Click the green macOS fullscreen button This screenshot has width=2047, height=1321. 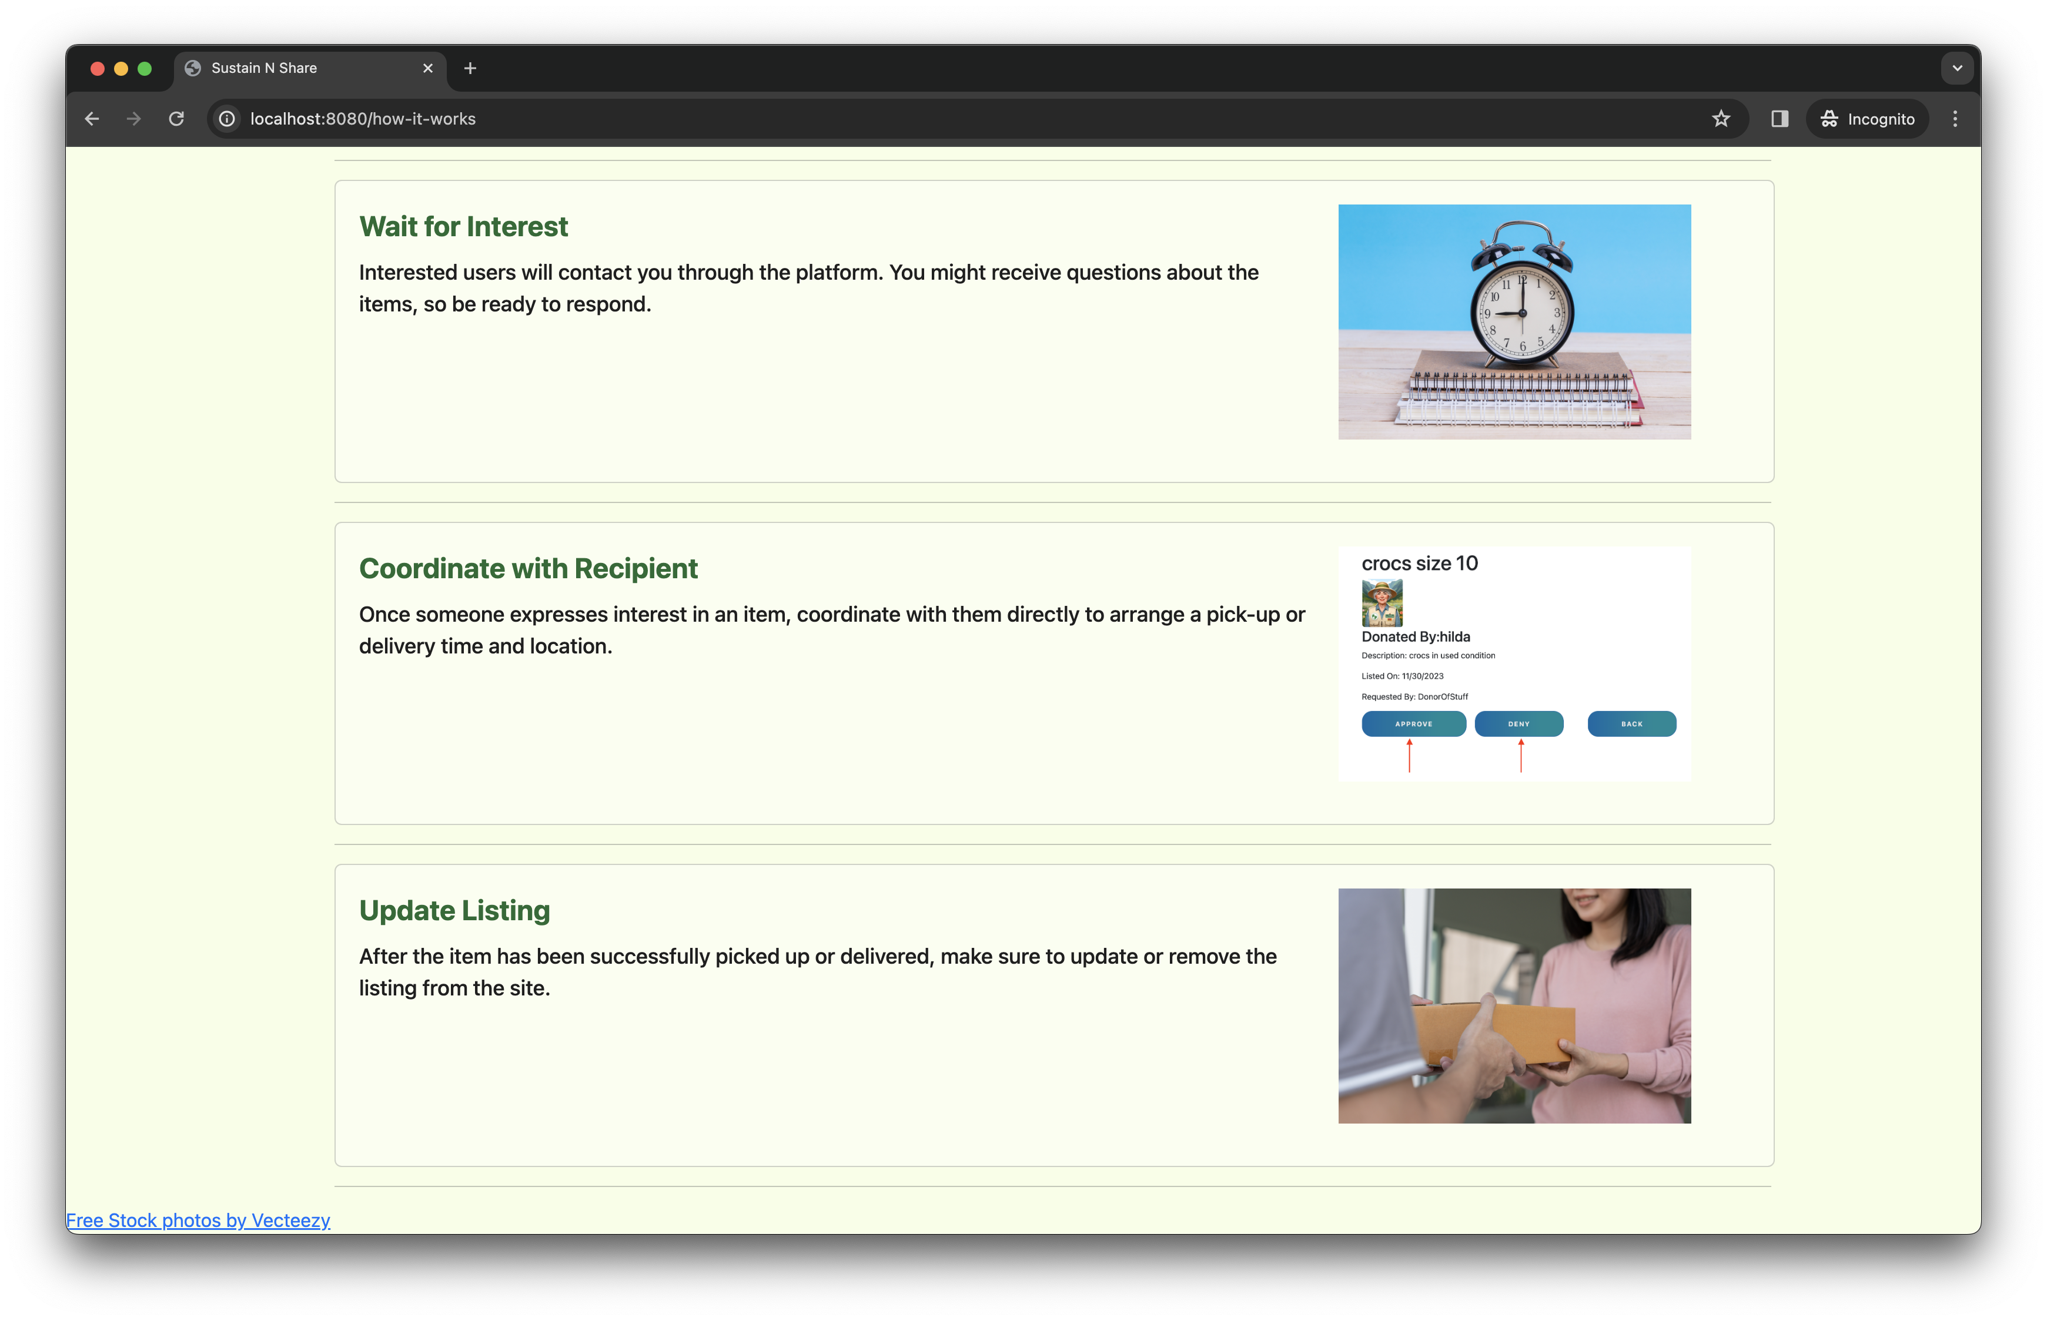tap(145, 69)
